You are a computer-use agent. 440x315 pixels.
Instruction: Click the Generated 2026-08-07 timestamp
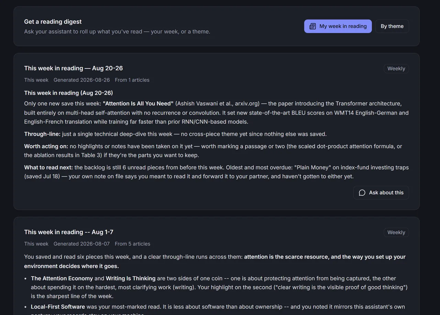(81, 244)
